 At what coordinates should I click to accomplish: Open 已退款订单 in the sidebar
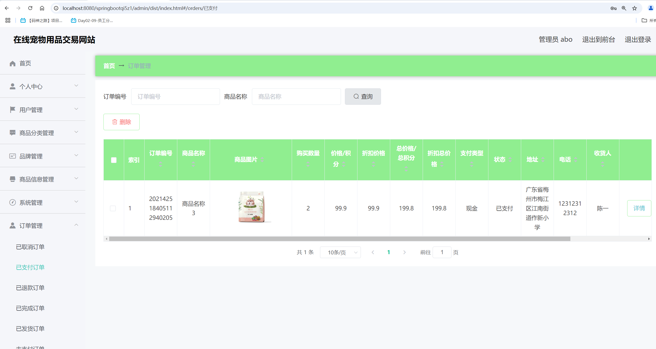pyautogui.click(x=30, y=288)
